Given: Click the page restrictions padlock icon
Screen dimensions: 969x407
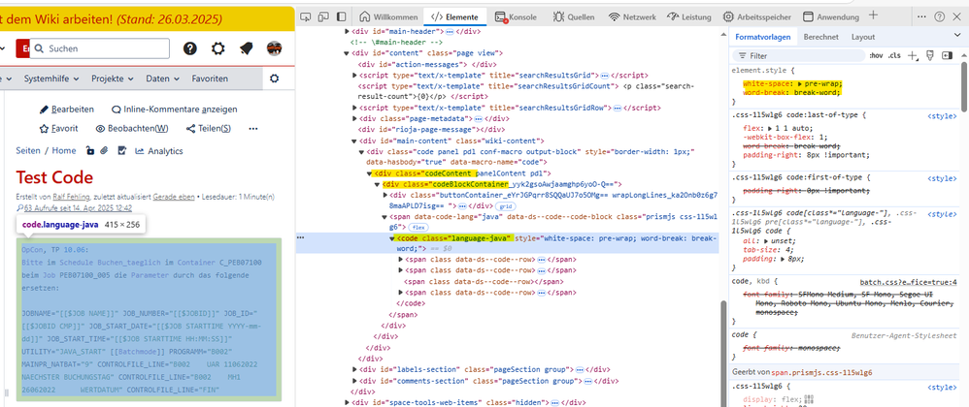Looking at the screenshot, I should click(89, 150).
